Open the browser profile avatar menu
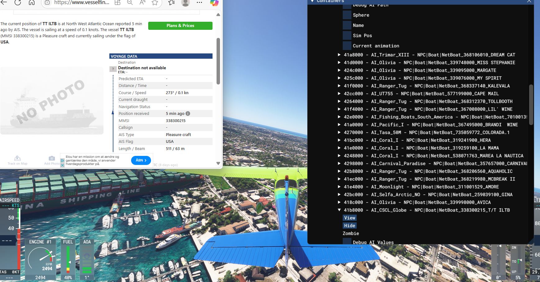This screenshot has width=540, height=282. coord(185,2)
